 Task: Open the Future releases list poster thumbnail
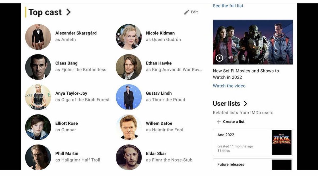282,165
